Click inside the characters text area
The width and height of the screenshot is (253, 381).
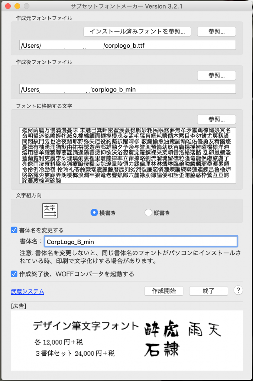tap(127, 156)
